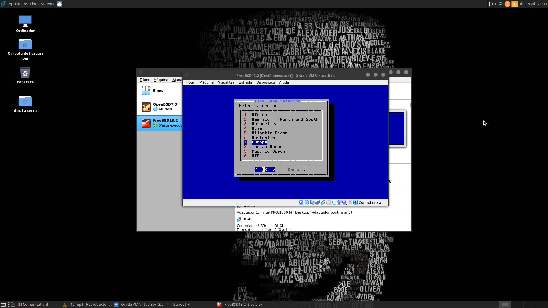The image size is (548, 308).
Task: Click the date and time clock
Action: pos(533,4)
